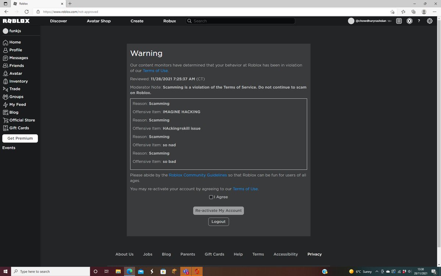This screenshot has width=441, height=276.
Task: Click @chowdhuryrashdan username in header
Action: point(370,21)
